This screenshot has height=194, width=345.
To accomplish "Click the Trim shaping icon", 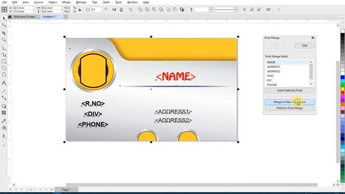I will 147,10.
